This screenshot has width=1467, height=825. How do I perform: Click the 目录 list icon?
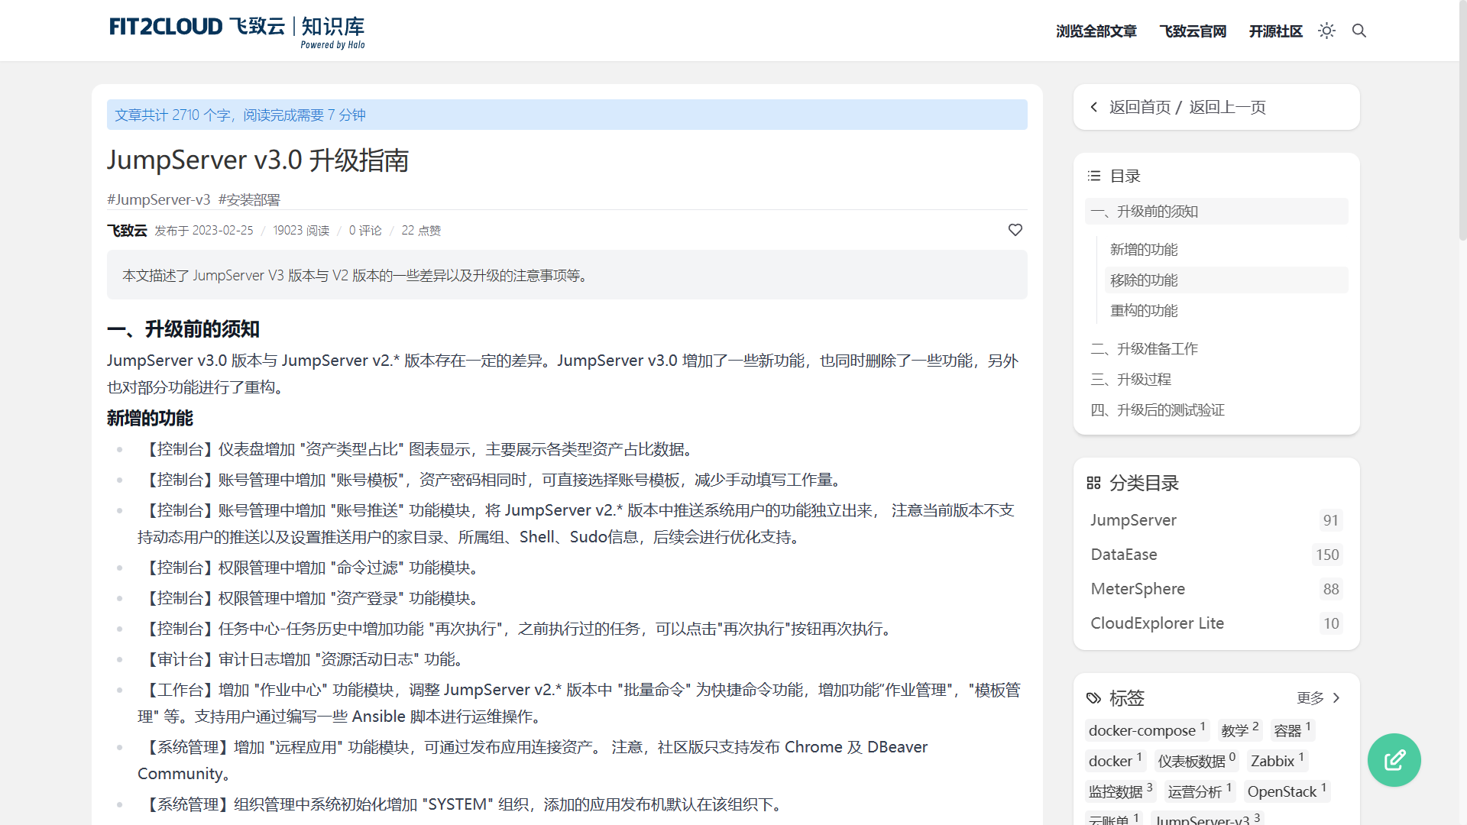[1094, 176]
